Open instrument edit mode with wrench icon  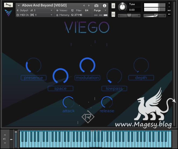click(8, 5)
